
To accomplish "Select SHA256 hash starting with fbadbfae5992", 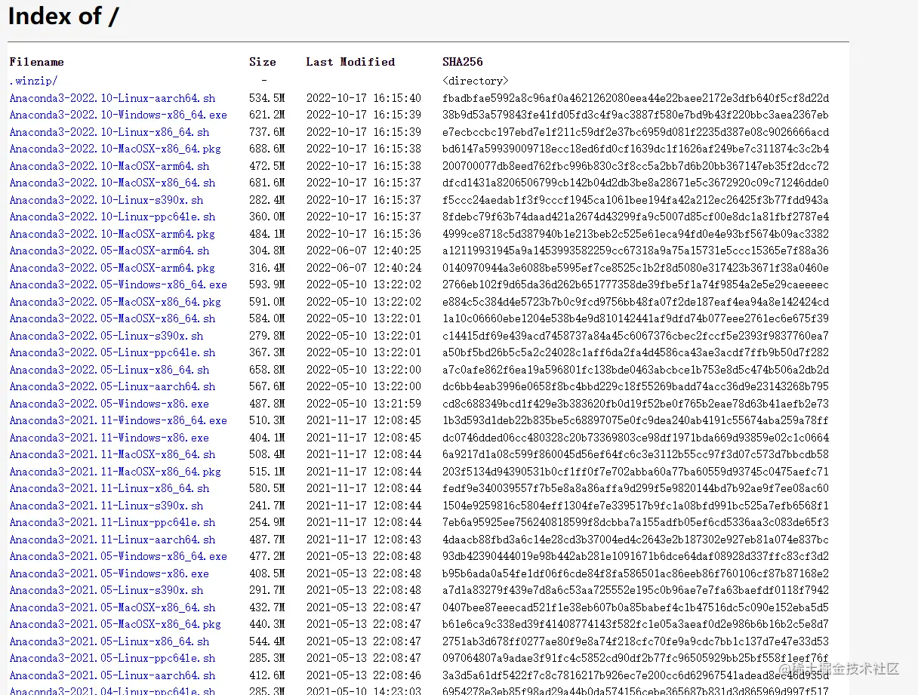I will tap(636, 98).
